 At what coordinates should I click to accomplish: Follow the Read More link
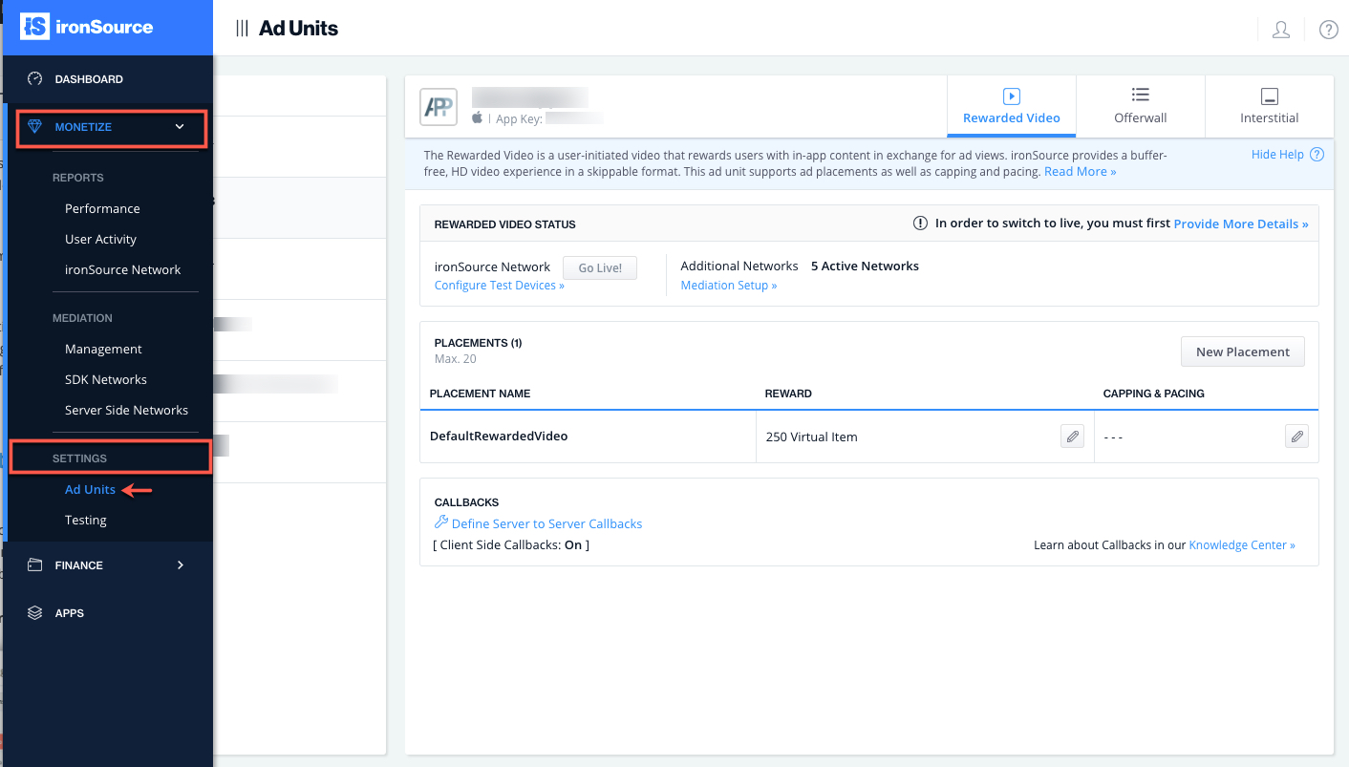coord(1080,172)
